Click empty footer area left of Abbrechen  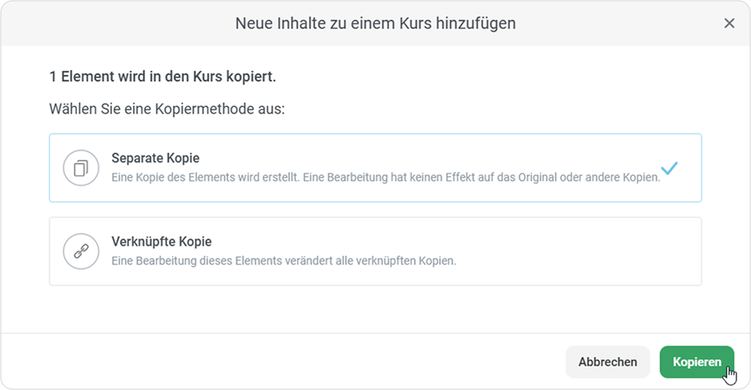point(284,362)
